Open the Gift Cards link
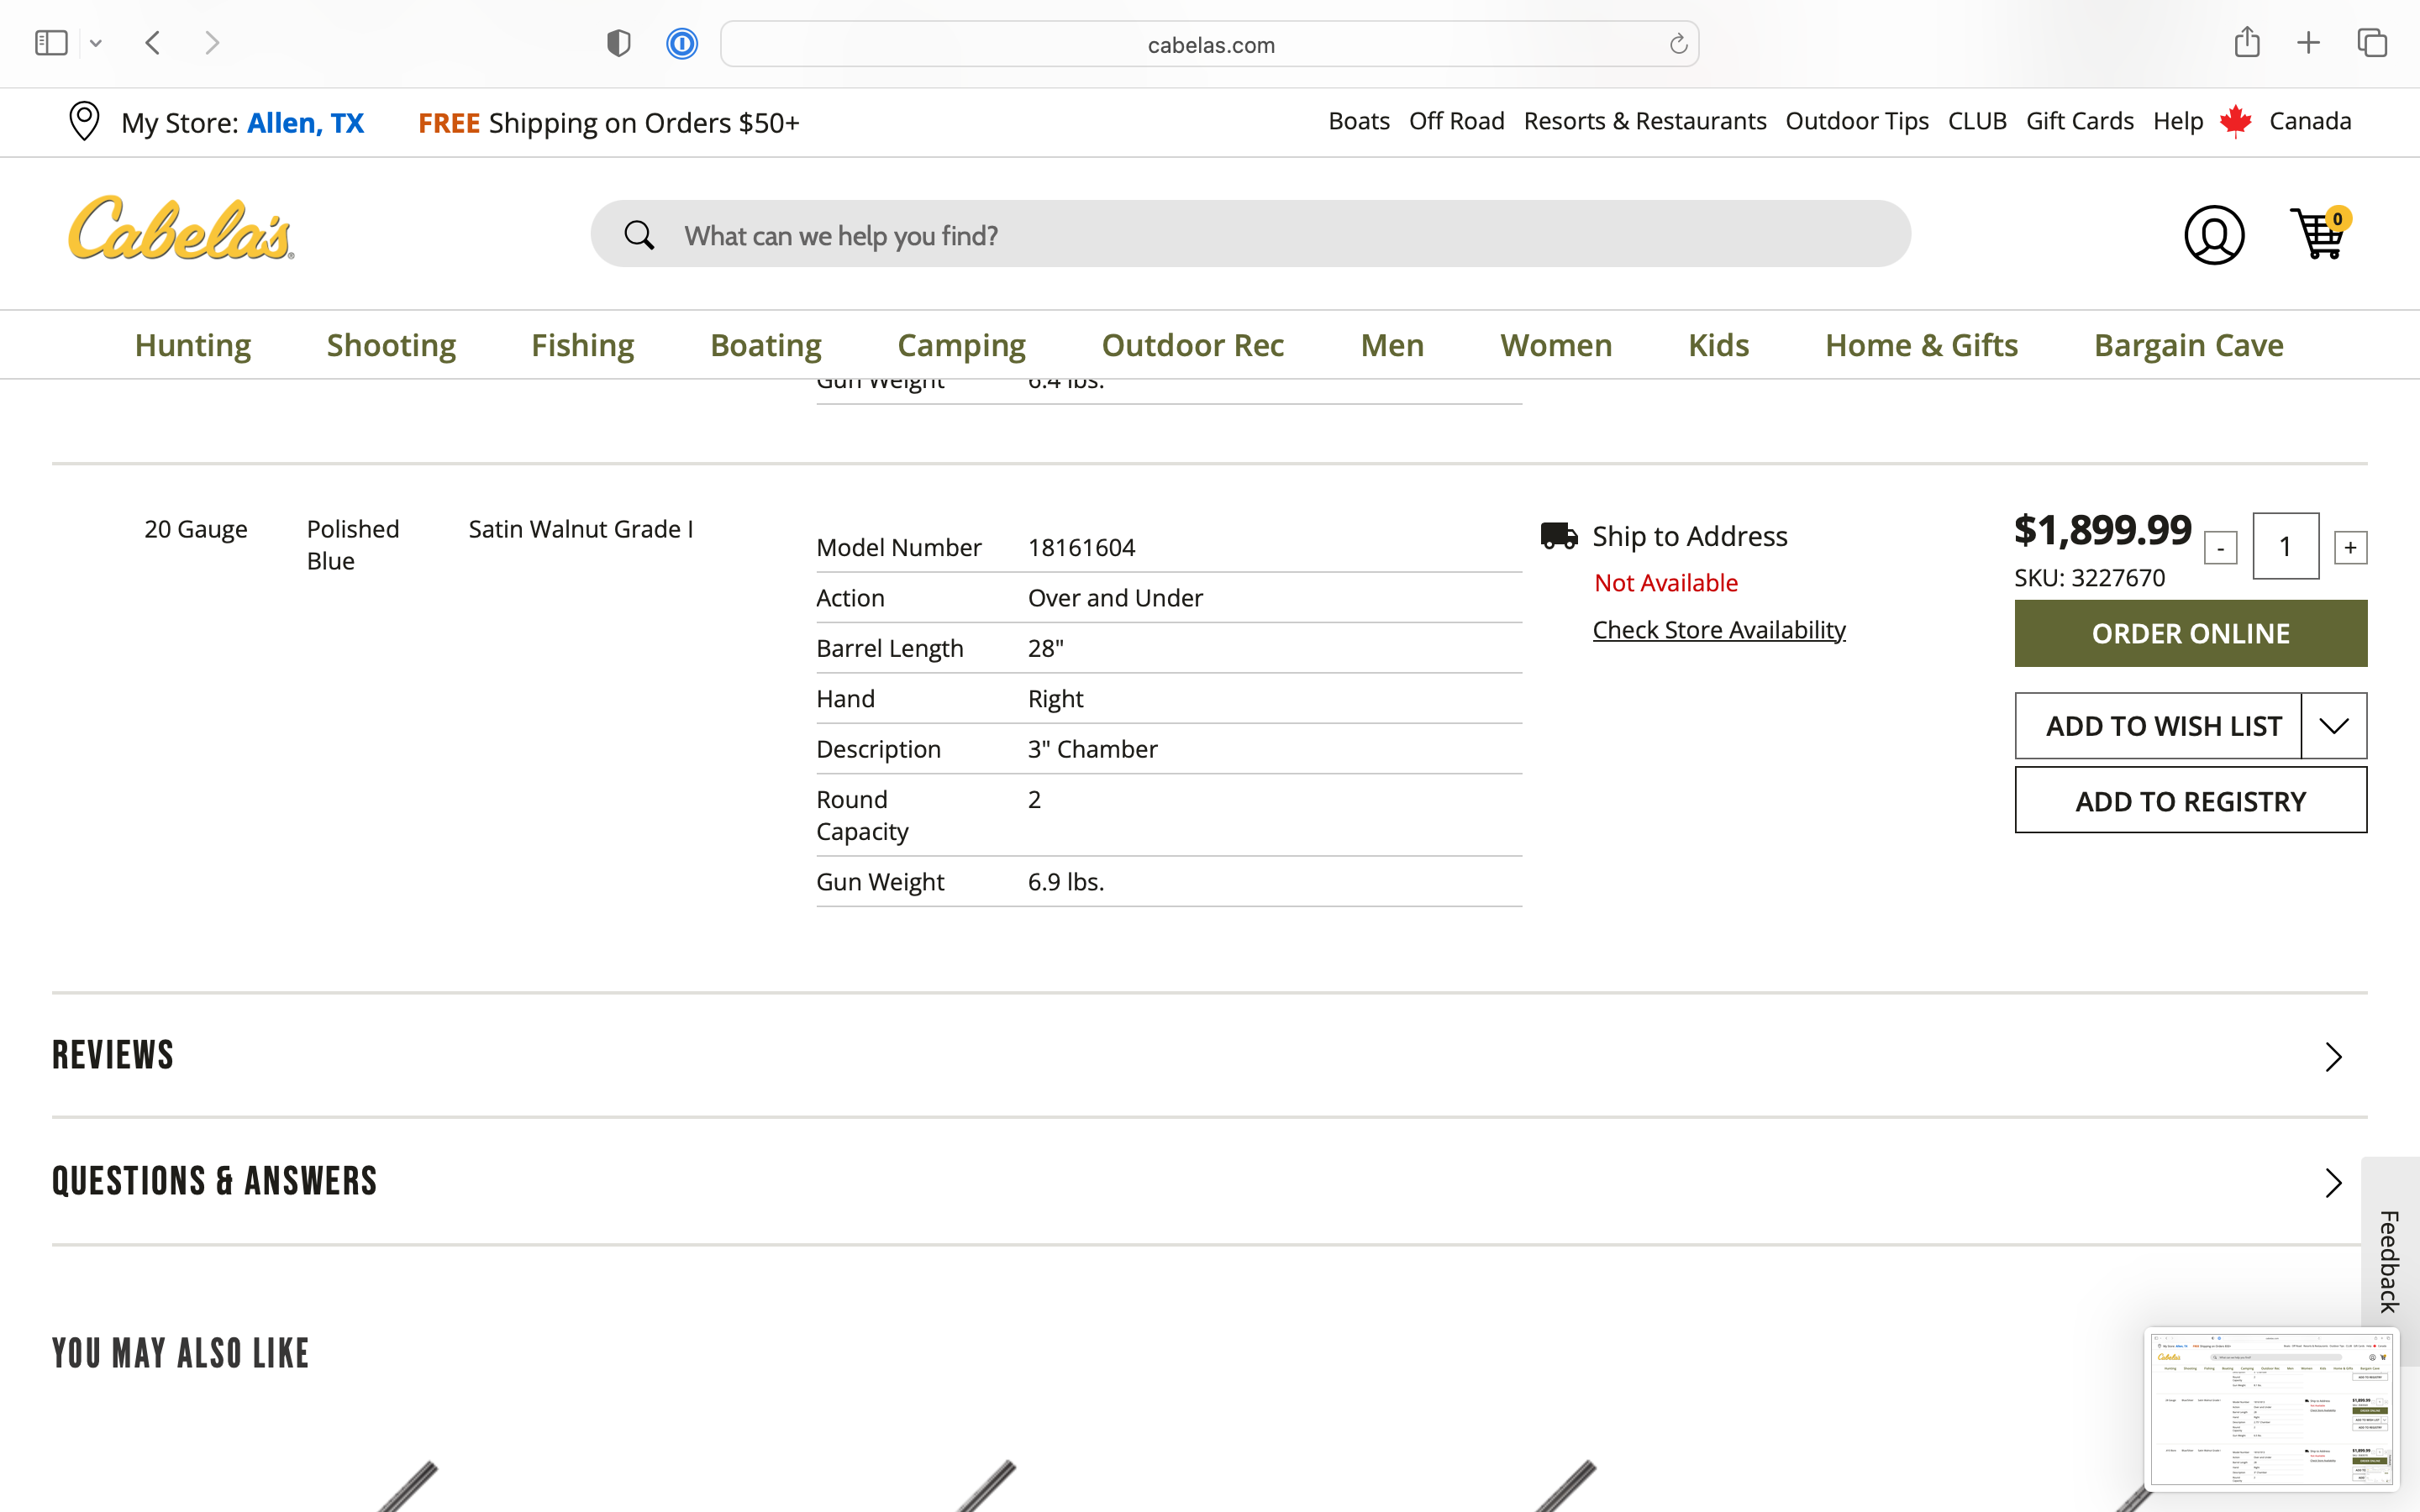2420x1512 pixels. tap(2079, 121)
